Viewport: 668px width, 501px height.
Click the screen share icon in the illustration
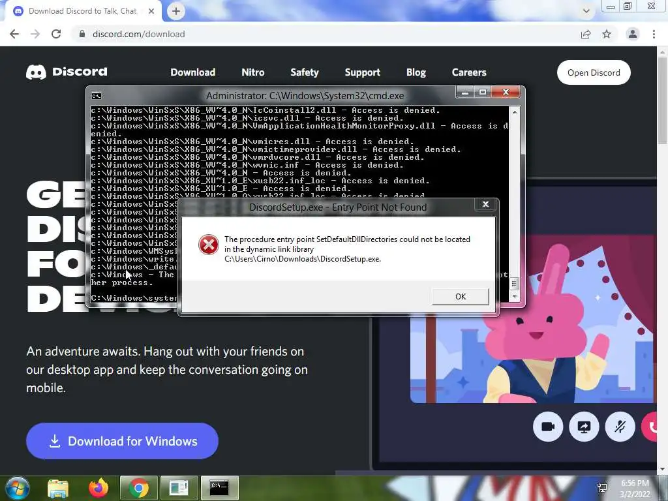584,427
